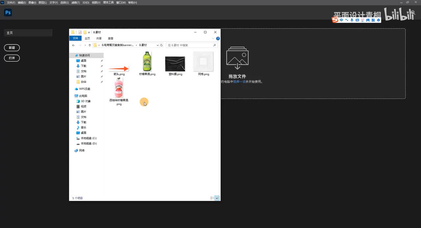Select the 西柚味柠檬果酒.png file
This screenshot has width=421, height=228.
pyautogui.click(x=119, y=92)
